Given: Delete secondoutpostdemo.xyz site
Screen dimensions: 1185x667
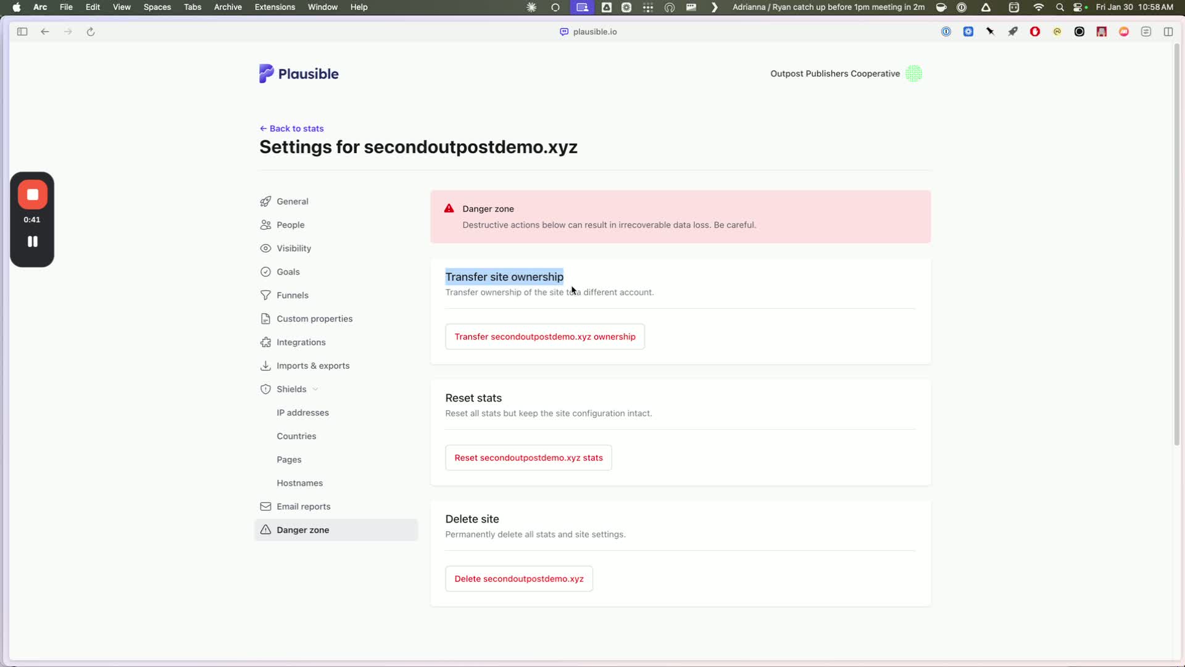Looking at the screenshot, I should [519, 579].
